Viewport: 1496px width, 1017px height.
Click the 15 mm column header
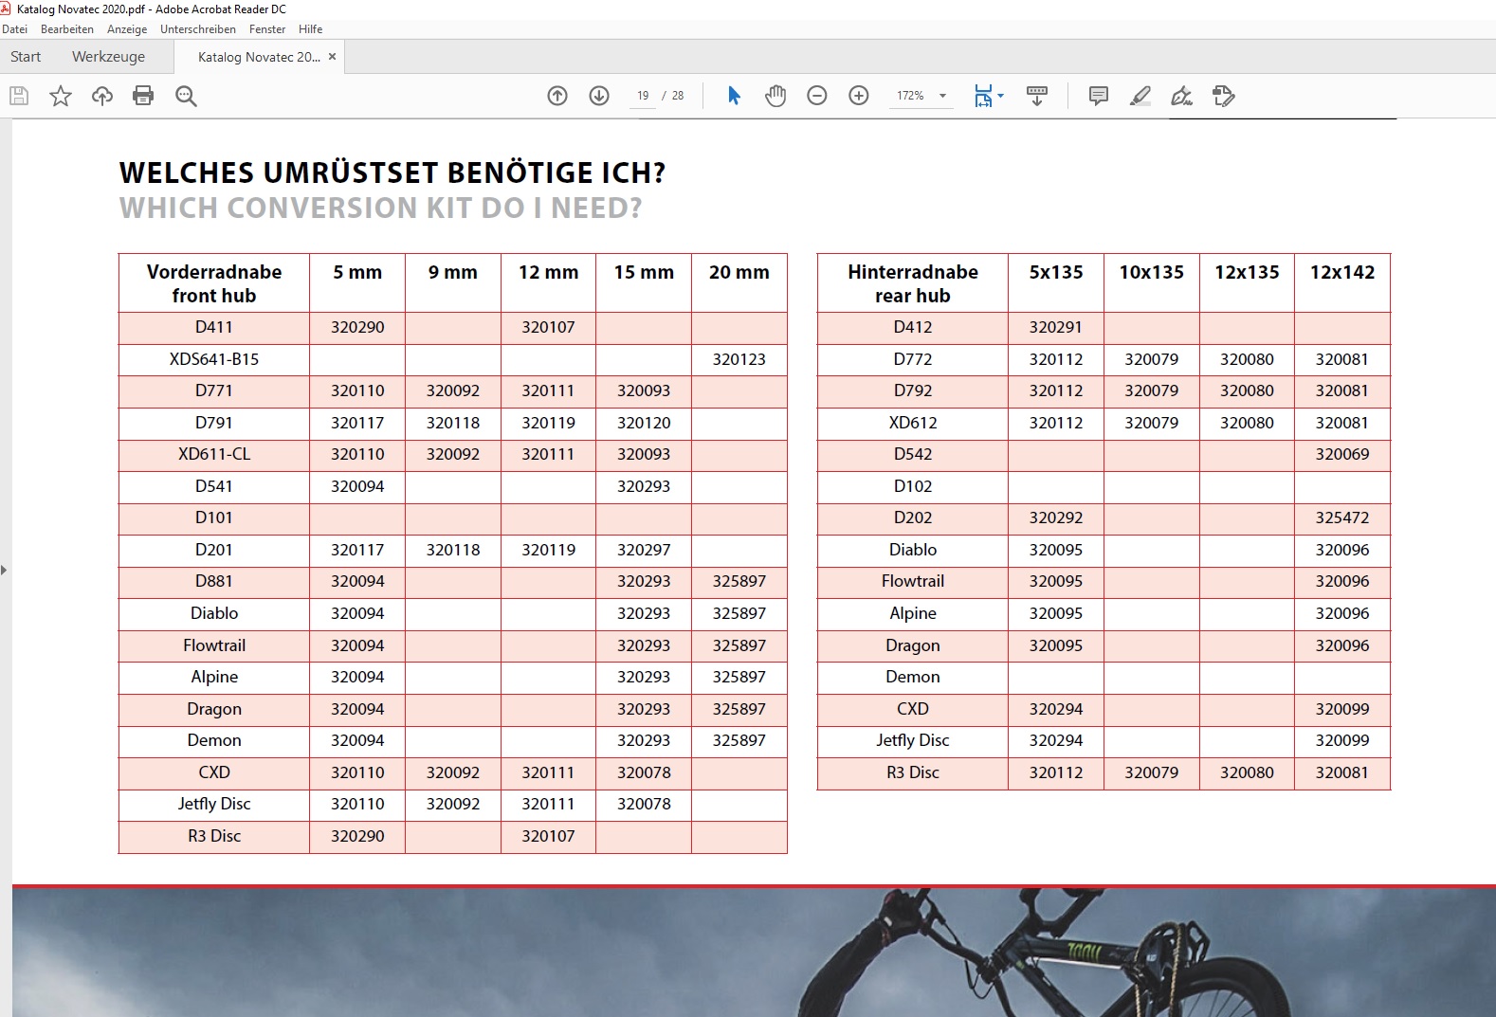[644, 272]
